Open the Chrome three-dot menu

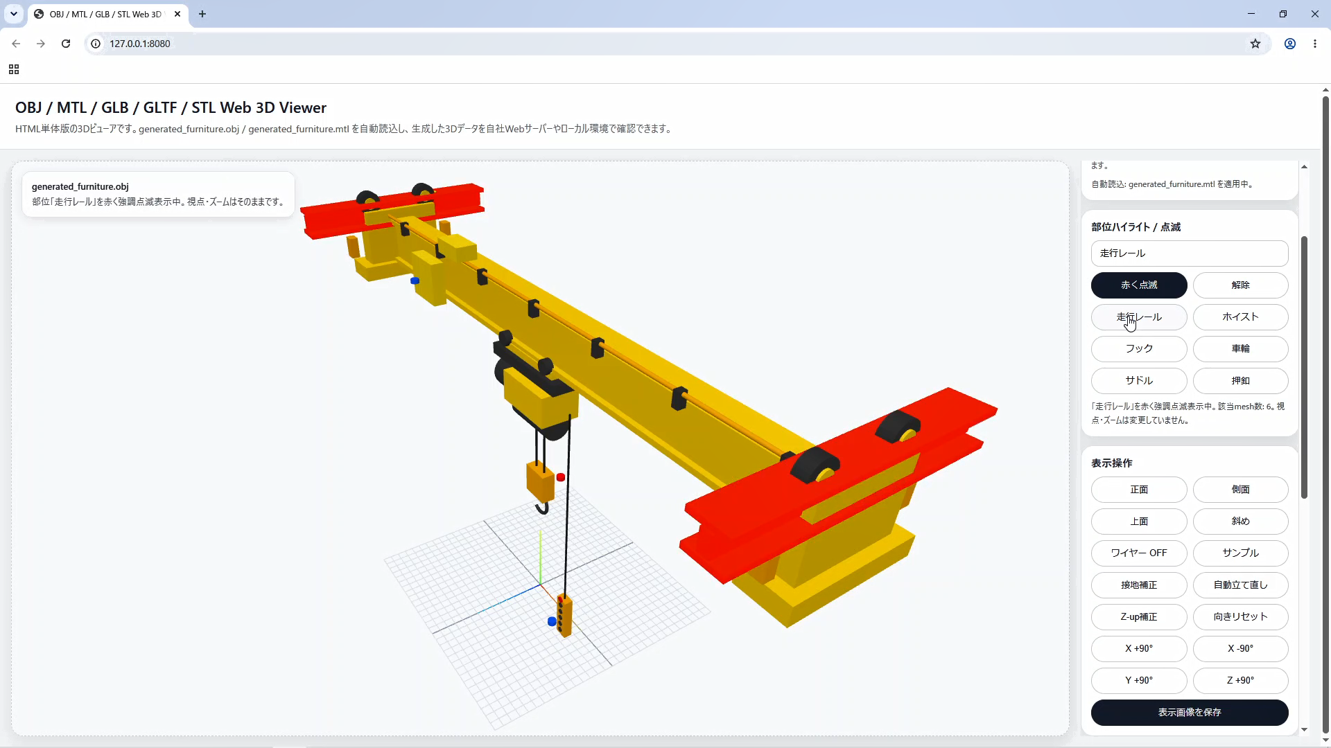pyautogui.click(x=1315, y=44)
